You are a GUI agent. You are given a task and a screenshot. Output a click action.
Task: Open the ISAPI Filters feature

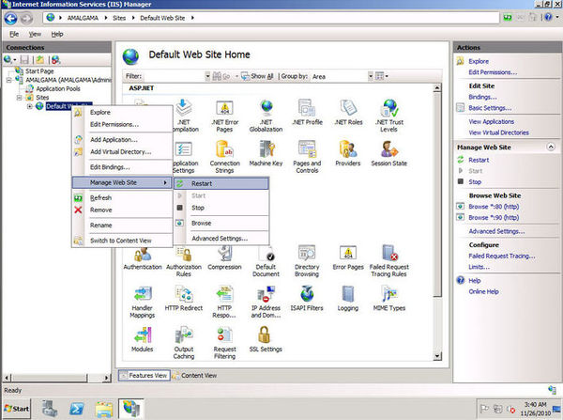(307, 299)
